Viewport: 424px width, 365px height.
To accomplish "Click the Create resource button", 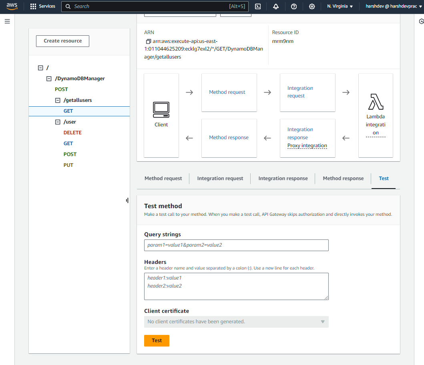I will (x=62, y=41).
